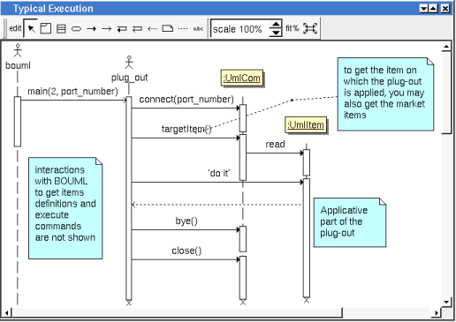Click the edit button in toolbar

(x=15, y=28)
